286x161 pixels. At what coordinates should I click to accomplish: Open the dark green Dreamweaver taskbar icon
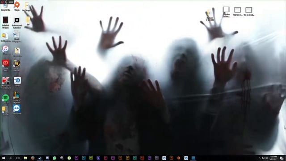coord(135,158)
